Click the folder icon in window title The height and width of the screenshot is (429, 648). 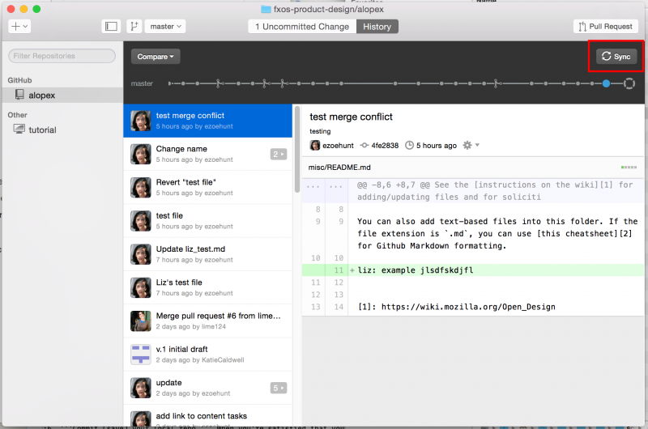[266, 9]
